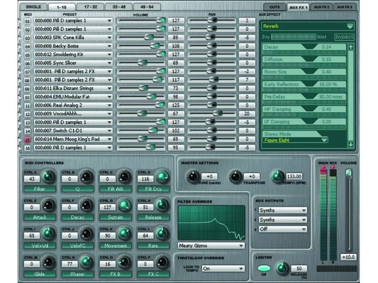Viewport: 378px width, 283px height.
Task: Click the CTRL D Filt Dcy knob
Action: point(162,176)
